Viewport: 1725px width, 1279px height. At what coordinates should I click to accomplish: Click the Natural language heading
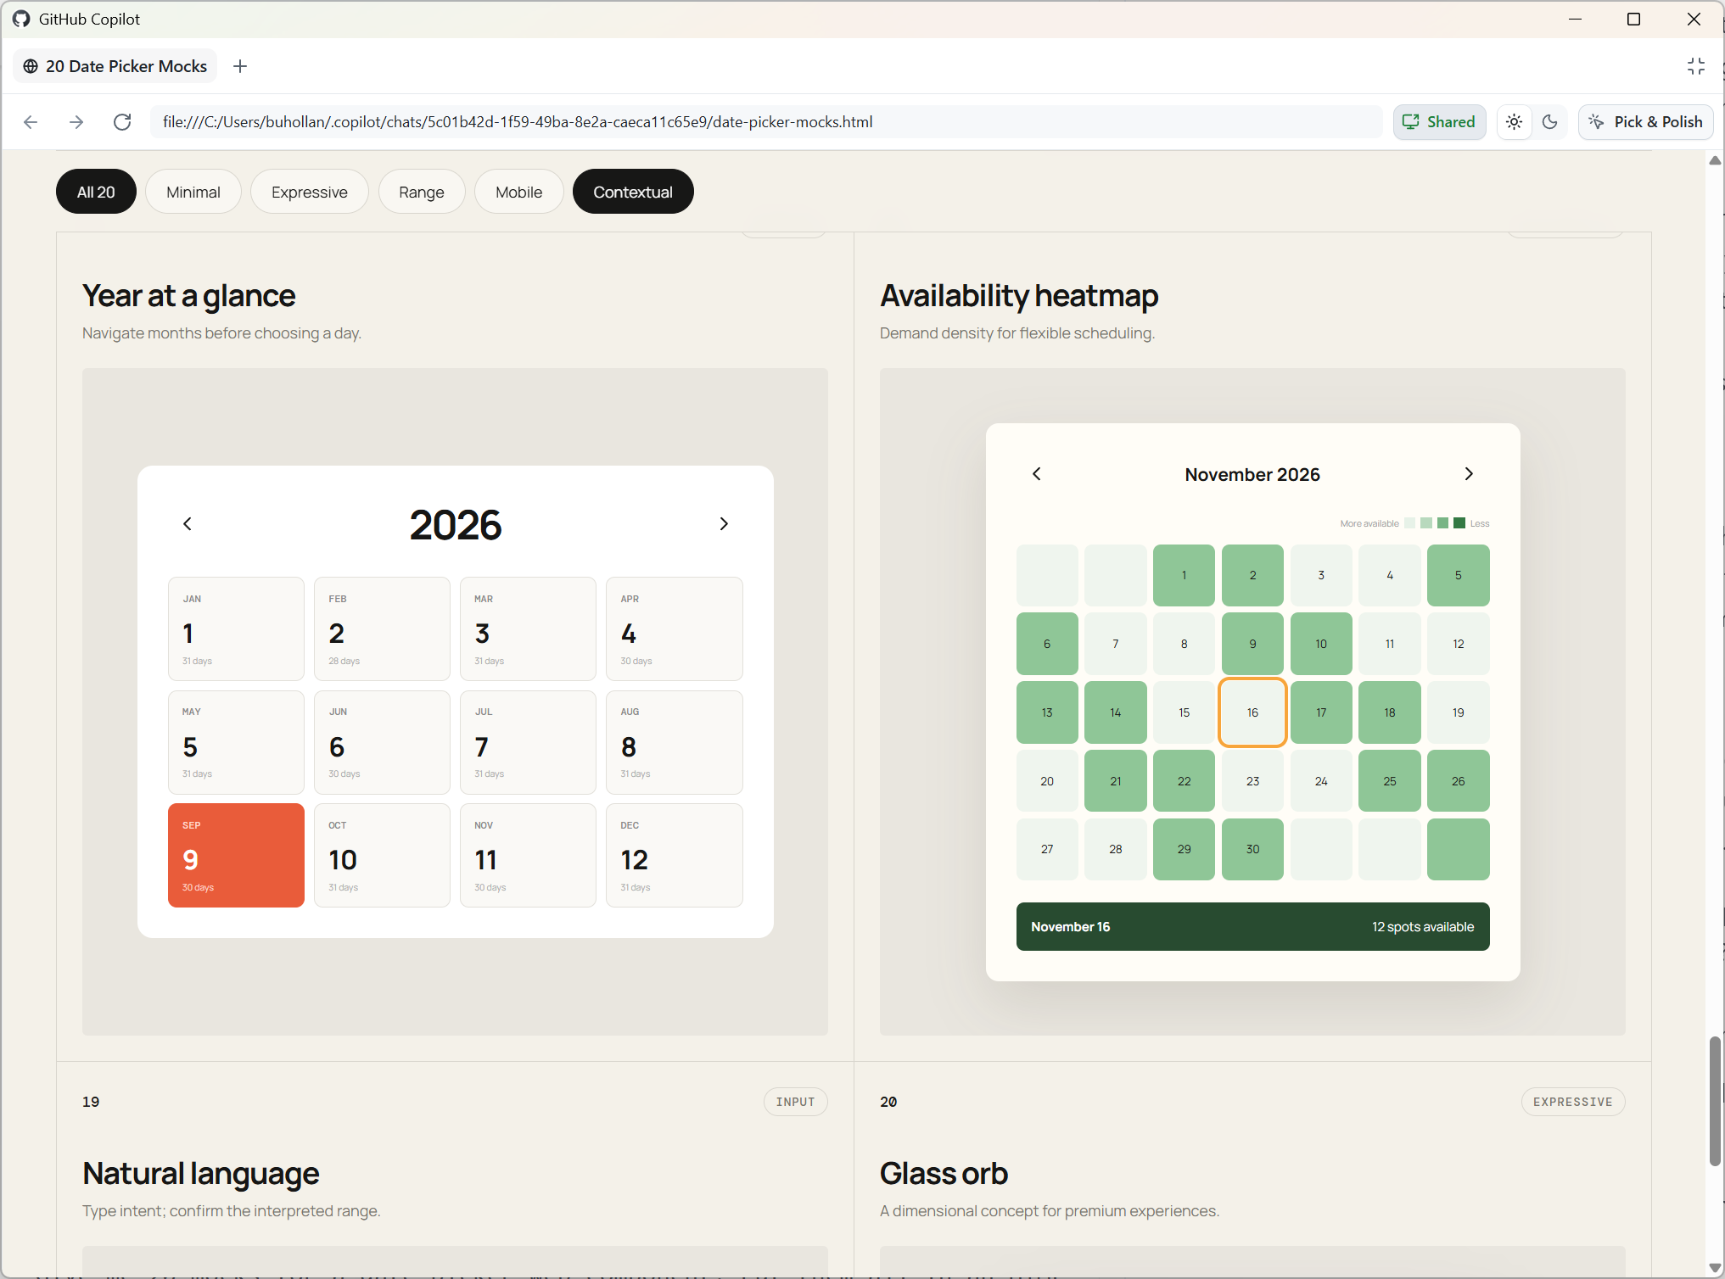click(x=201, y=1174)
